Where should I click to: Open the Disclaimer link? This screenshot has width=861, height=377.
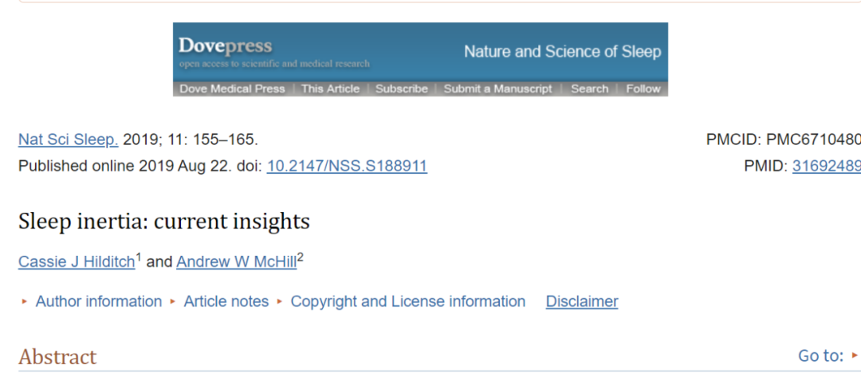point(582,301)
